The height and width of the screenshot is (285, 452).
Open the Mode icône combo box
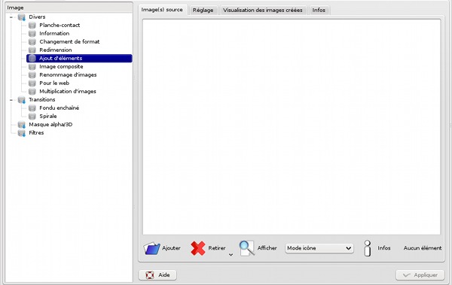coord(319,248)
